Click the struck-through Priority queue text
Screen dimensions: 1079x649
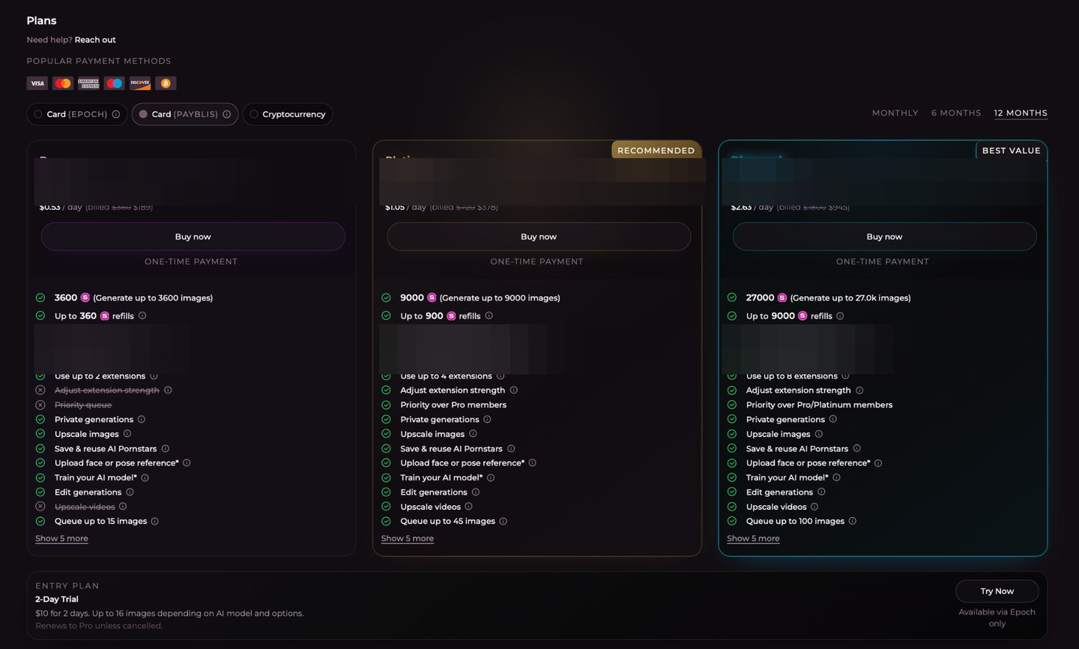tap(83, 405)
